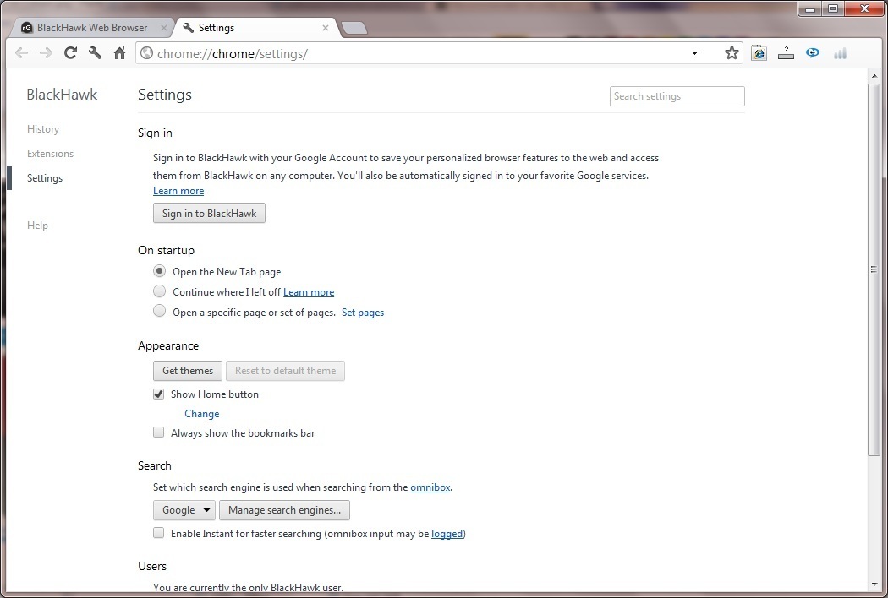Screen dimensions: 888x598
Task: Open the logged link
Action: [x=447, y=534]
